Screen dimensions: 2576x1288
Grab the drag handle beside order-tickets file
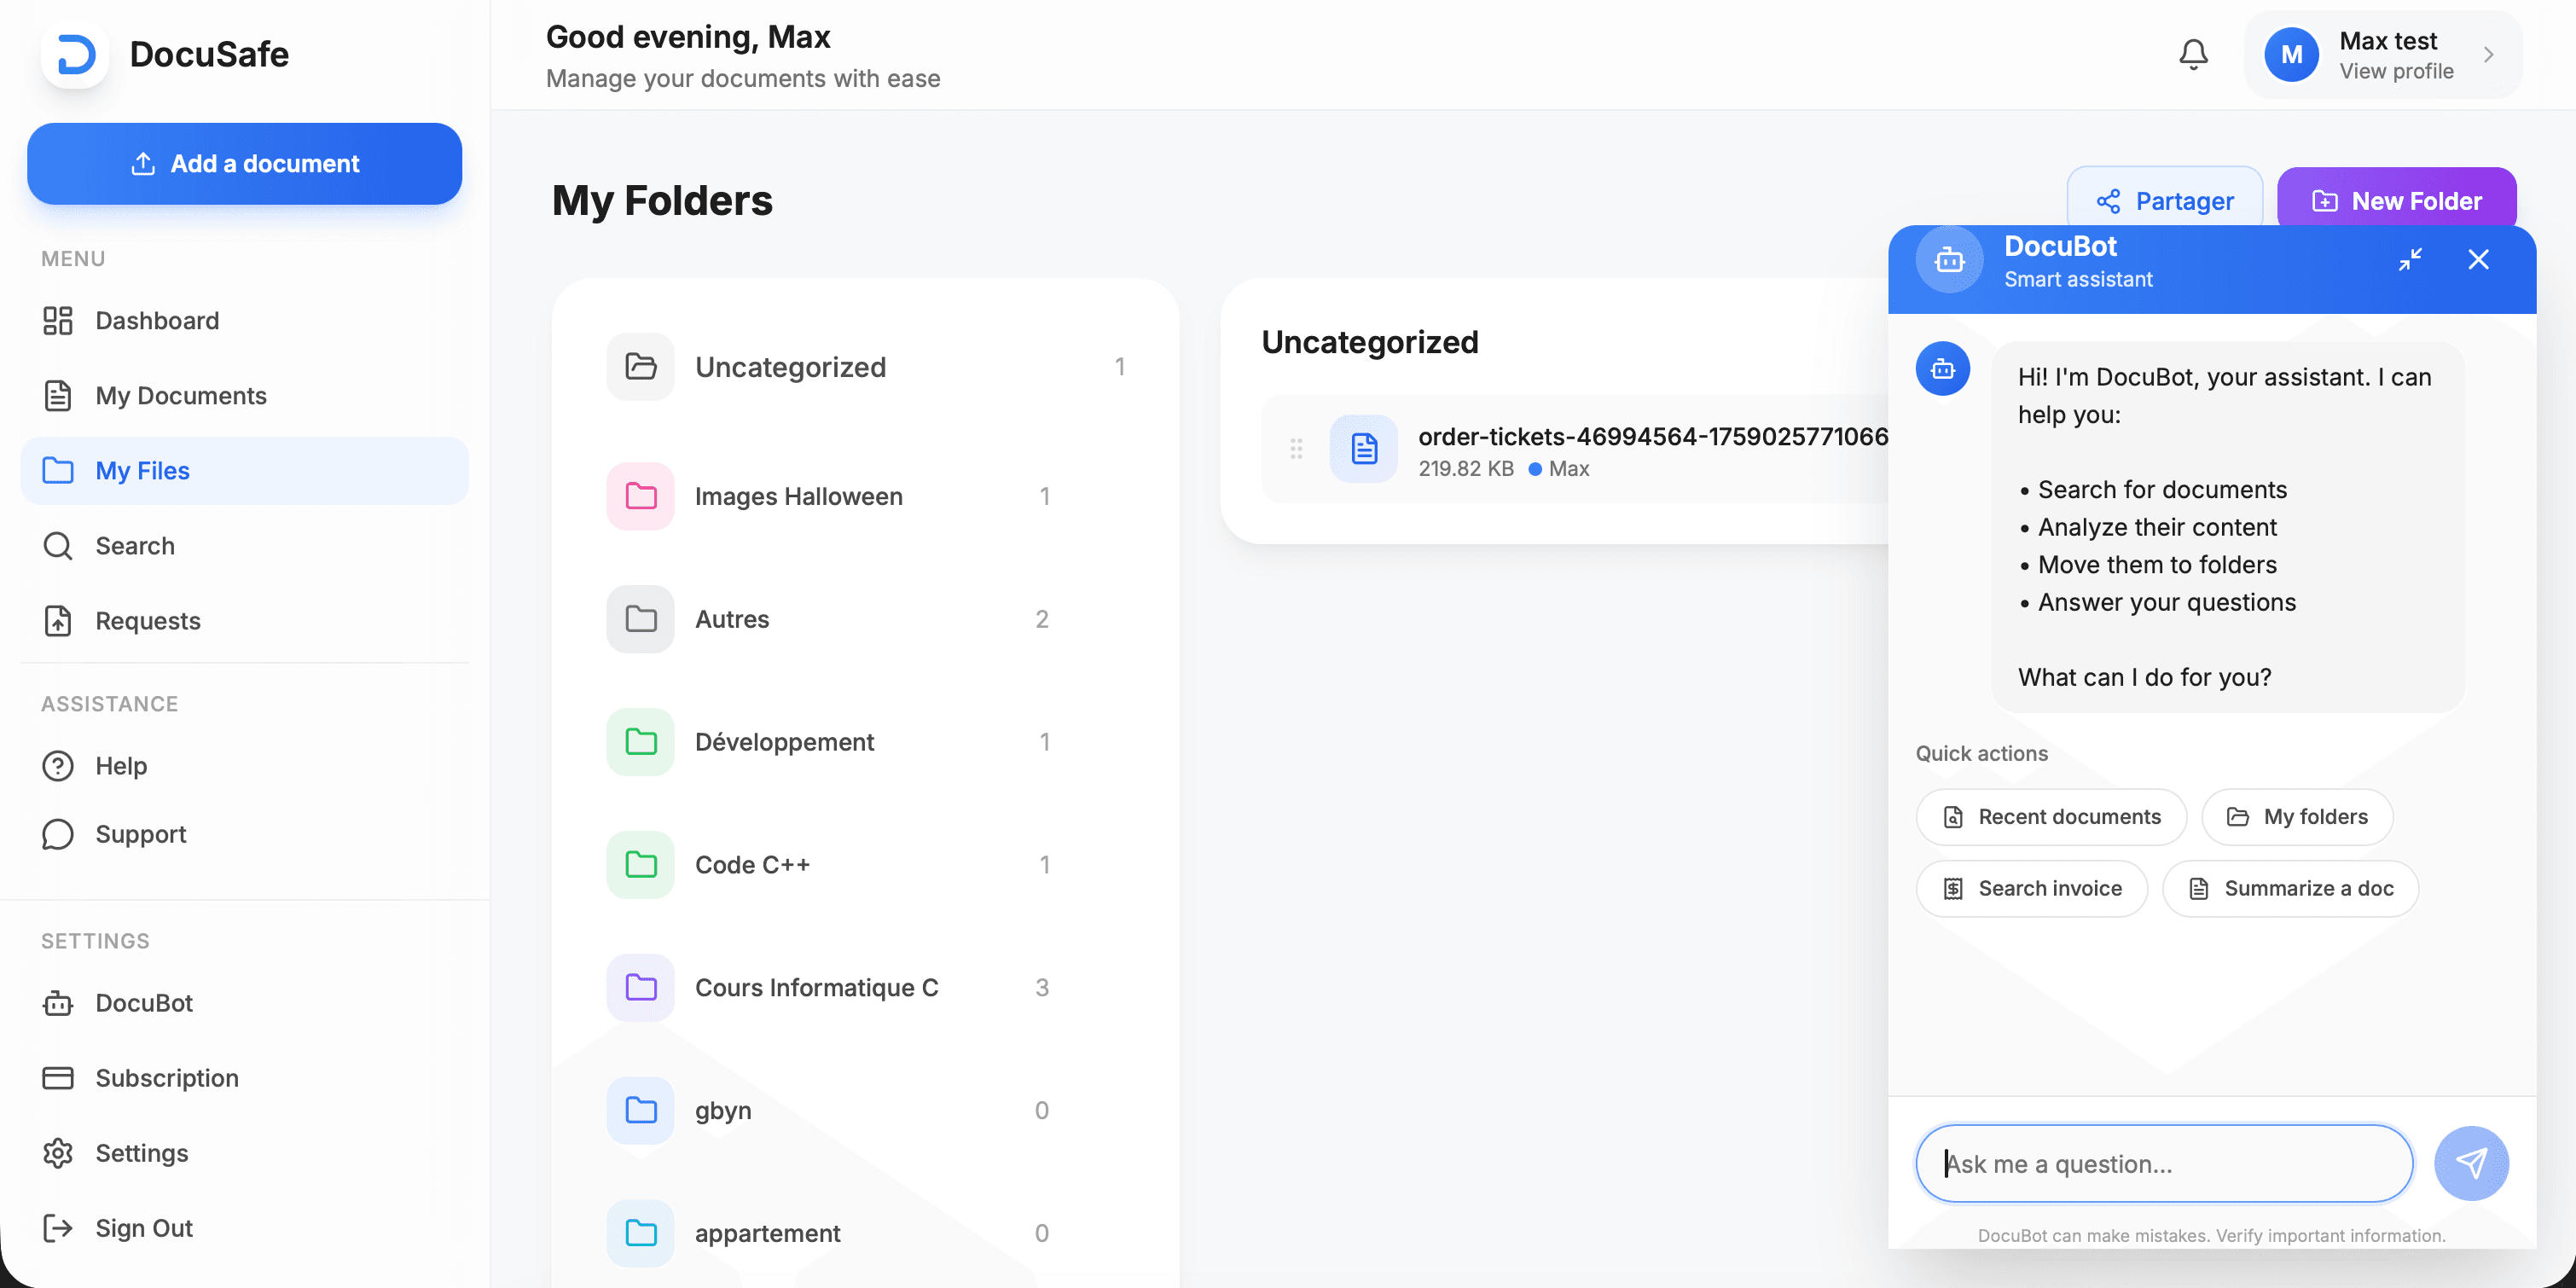coord(1296,449)
